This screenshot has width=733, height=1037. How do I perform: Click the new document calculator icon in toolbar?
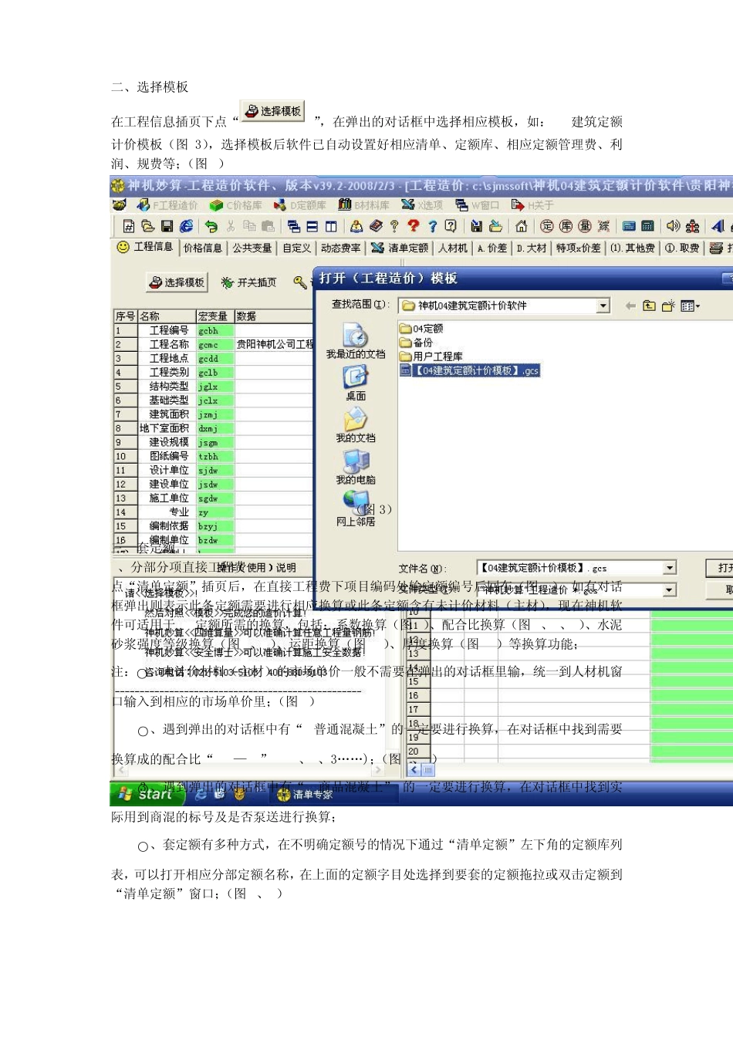(129, 226)
